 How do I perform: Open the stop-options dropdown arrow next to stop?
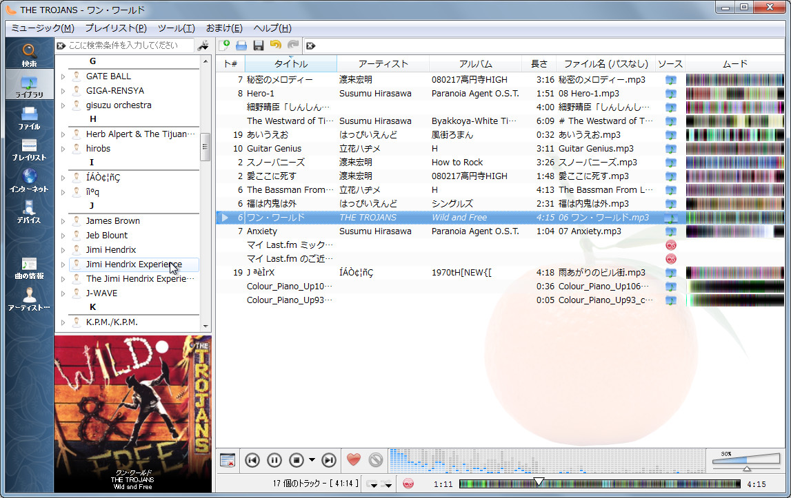point(312,459)
